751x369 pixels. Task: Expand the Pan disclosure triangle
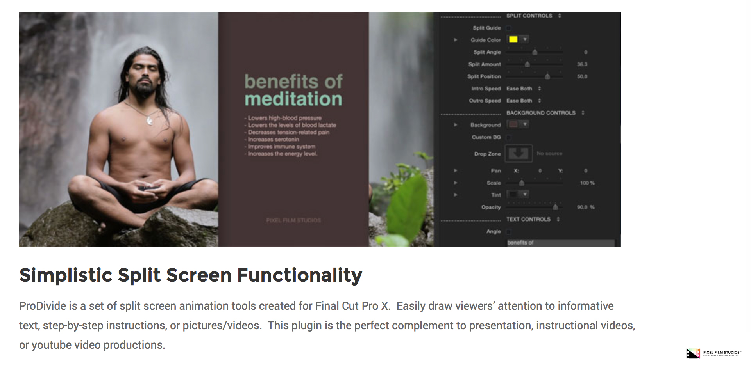tap(455, 171)
